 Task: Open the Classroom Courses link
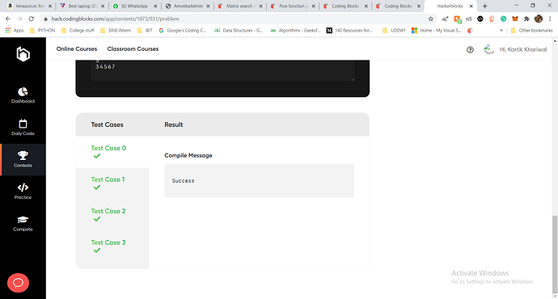pos(133,49)
